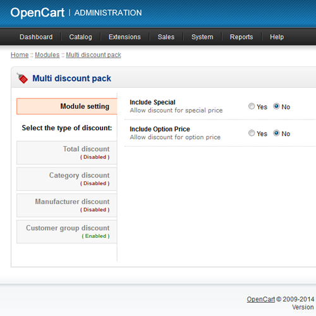Click 'Allow discount for special price' text

click(176, 111)
